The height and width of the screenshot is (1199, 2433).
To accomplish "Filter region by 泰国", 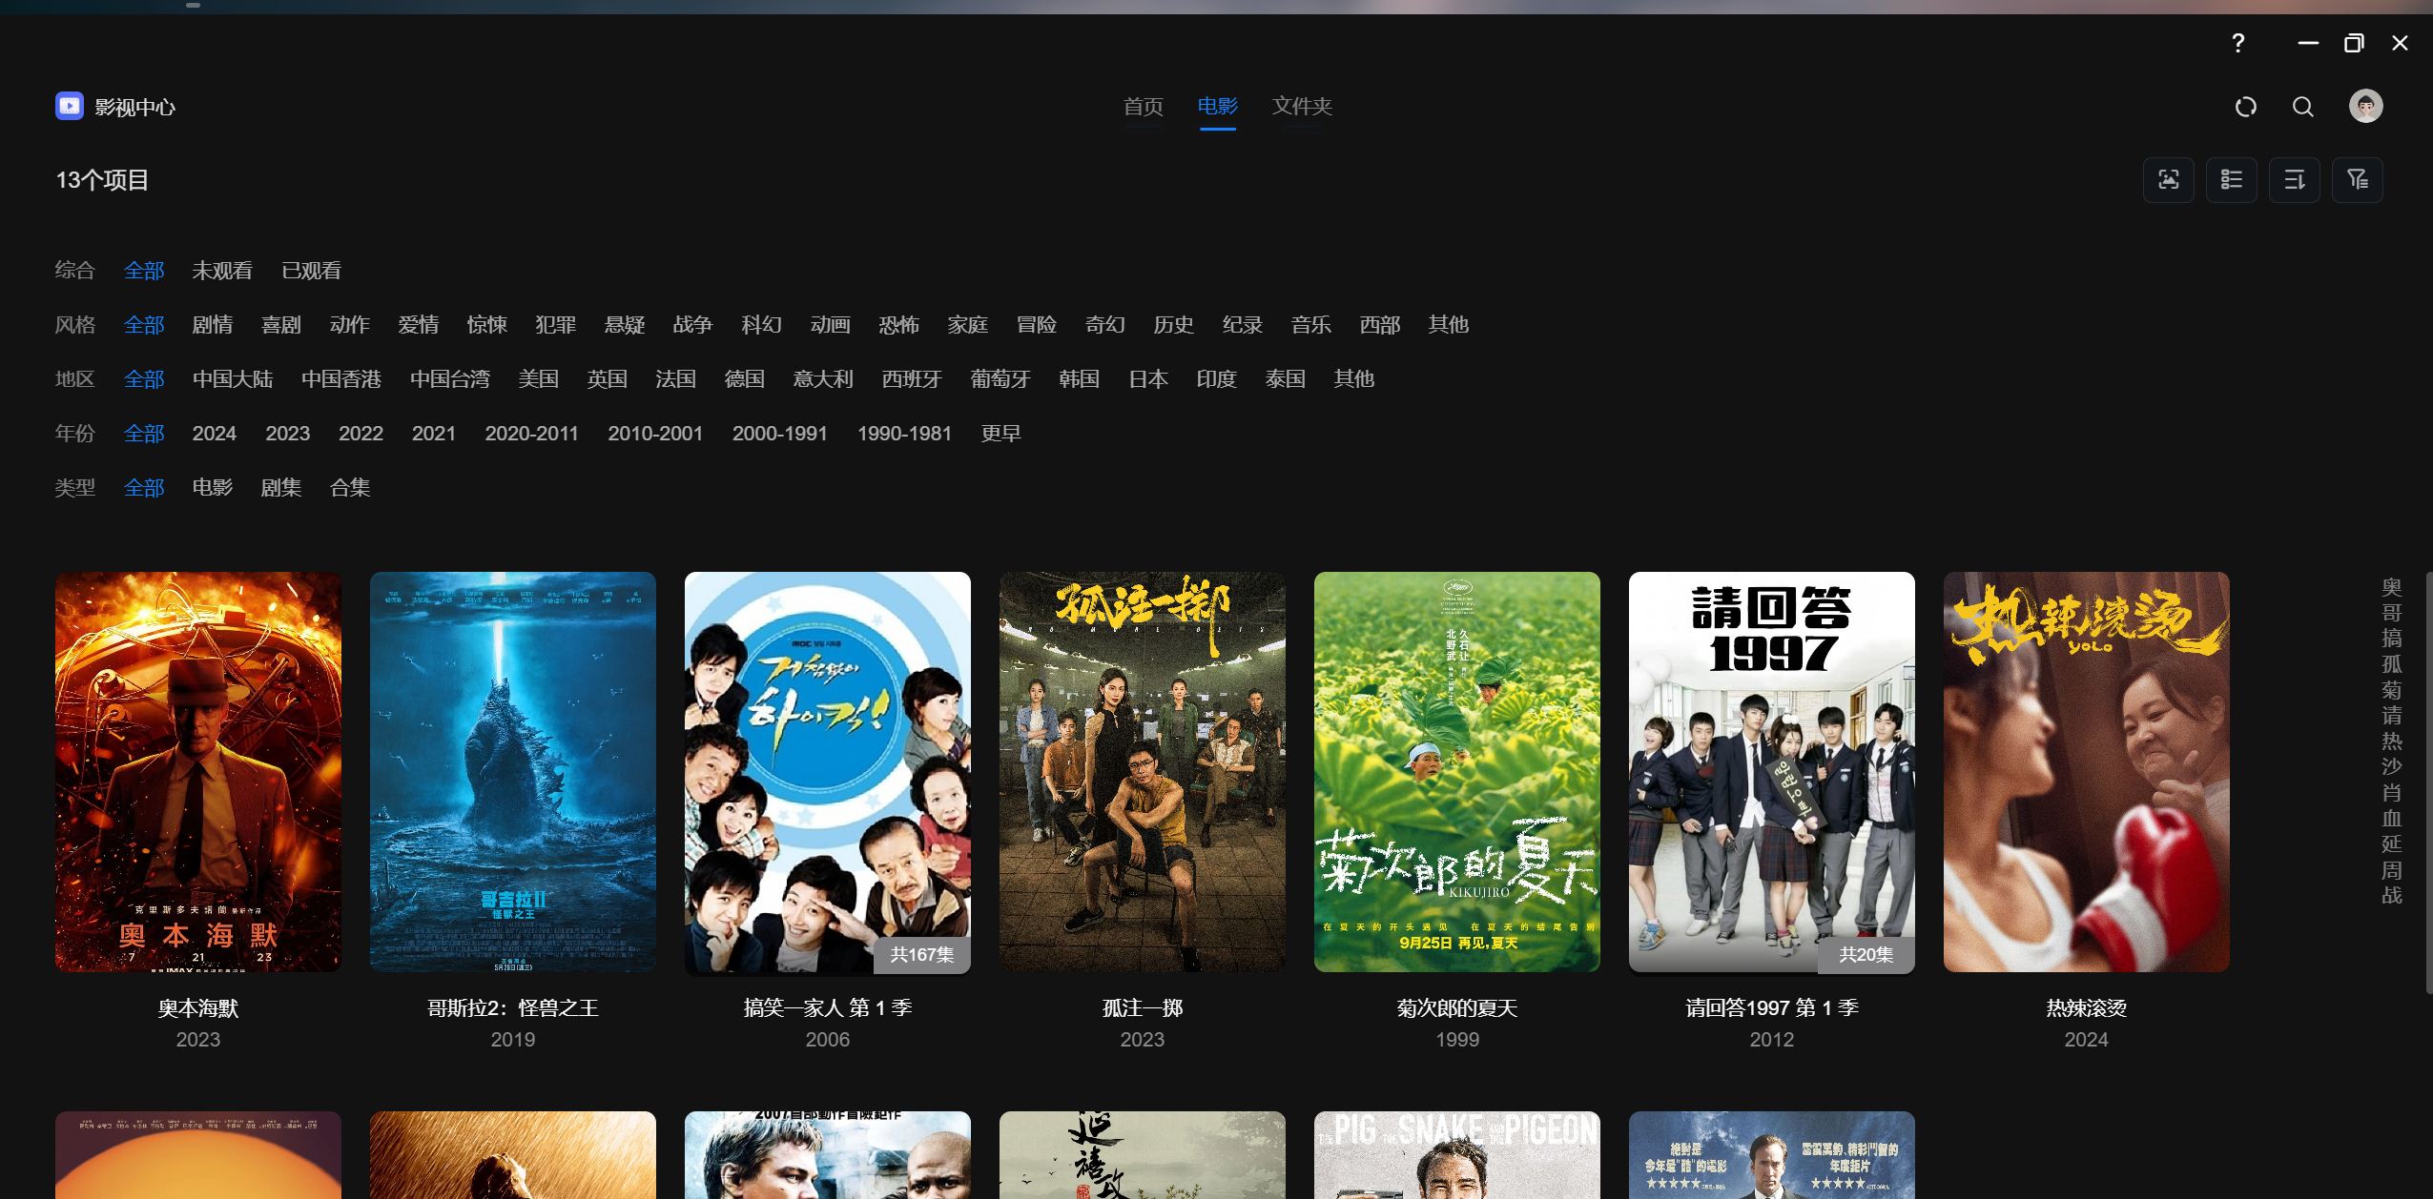I will point(1286,379).
